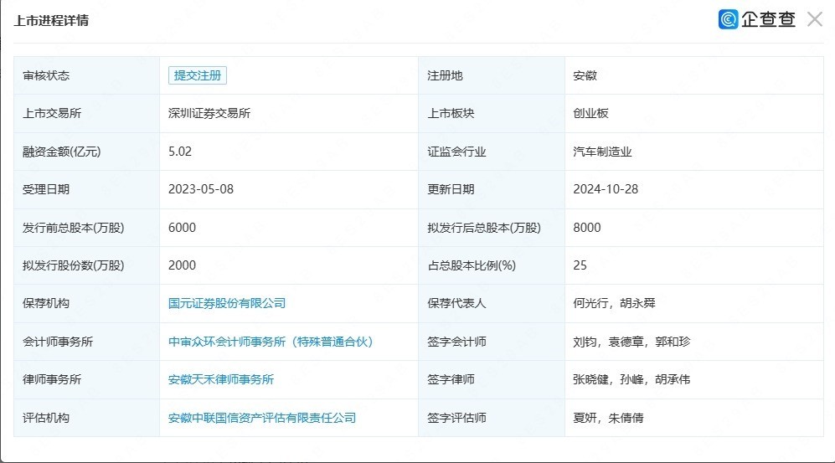Click the 5.02 financing amount value
Screen dimensions: 835x463
point(180,152)
